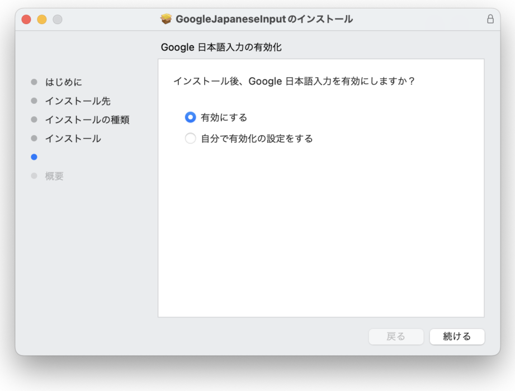
Task: Click the disabled gray zoom window button
Action: [x=58, y=20]
